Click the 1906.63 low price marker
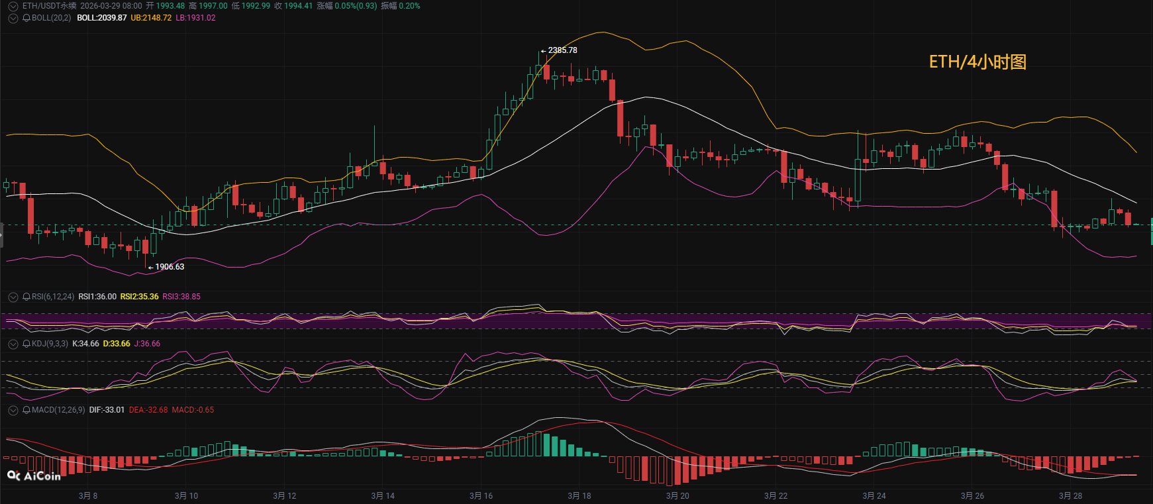The image size is (1153, 504). (x=170, y=267)
